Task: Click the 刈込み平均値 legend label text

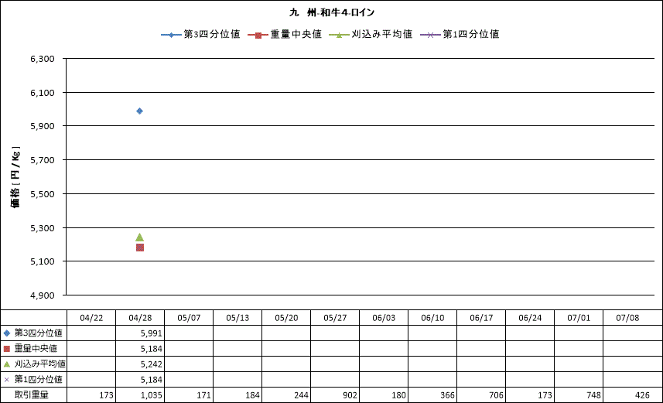Action: click(382, 34)
